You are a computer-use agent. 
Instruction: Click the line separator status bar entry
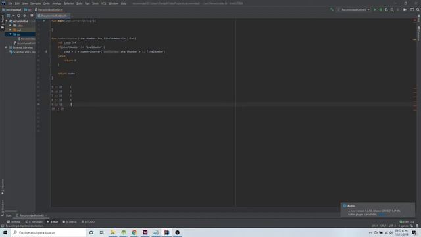[x=383, y=226]
